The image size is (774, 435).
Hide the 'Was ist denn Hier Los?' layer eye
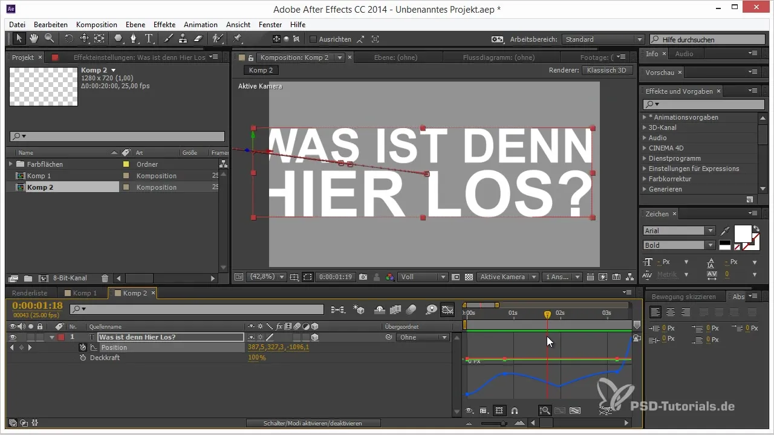click(13, 337)
